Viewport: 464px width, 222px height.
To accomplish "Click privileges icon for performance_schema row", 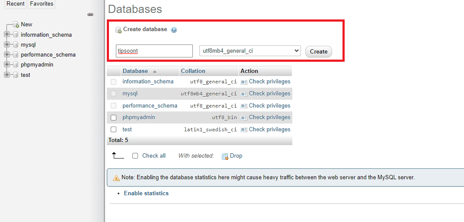I will tap(244, 106).
